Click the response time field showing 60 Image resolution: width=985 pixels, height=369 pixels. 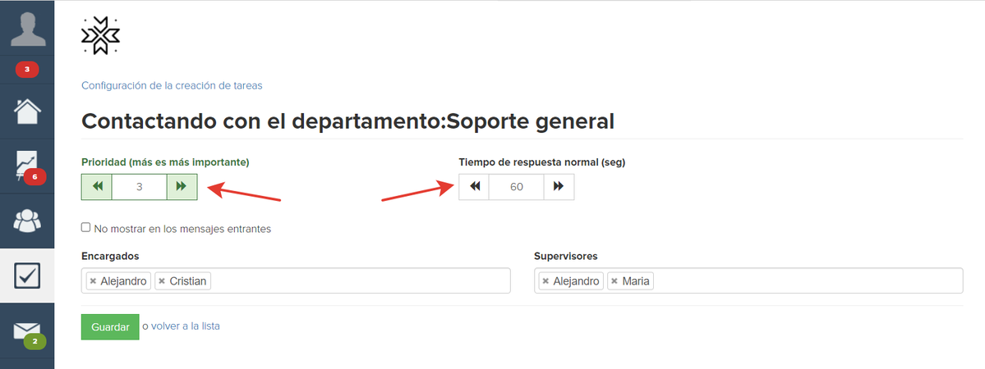tap(517, 186)
